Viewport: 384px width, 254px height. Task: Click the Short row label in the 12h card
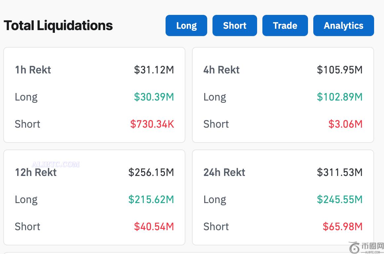(27, 227)
